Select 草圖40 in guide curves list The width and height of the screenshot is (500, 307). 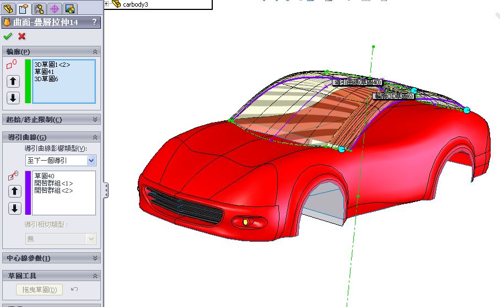[44, 176]
